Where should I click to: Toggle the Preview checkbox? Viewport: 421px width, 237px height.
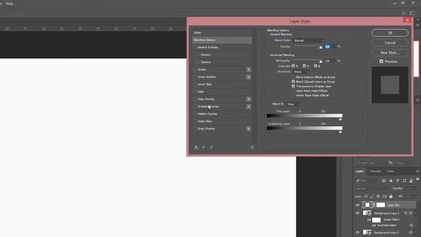[x=382, y=61]
